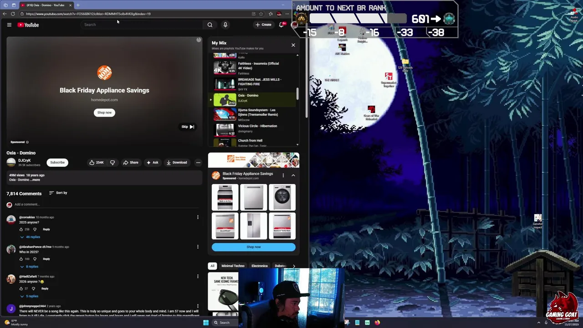Viewport: 583px width, 328px height.
Task: Share the video
Action: click(131, 162)
